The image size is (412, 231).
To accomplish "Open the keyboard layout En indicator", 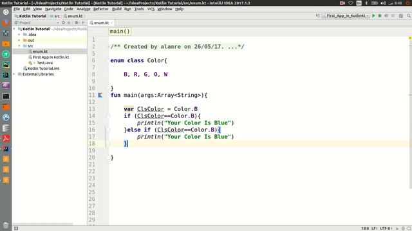I will tap(359, 3).
